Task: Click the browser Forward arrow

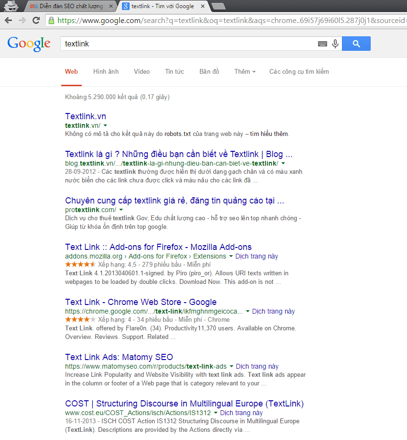Action: click(x=22, y=21)
